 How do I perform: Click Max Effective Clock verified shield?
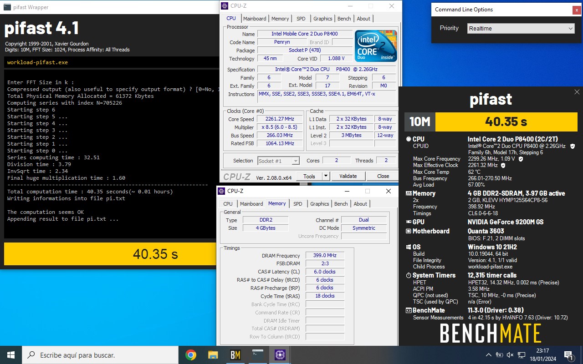click(503, 165)
